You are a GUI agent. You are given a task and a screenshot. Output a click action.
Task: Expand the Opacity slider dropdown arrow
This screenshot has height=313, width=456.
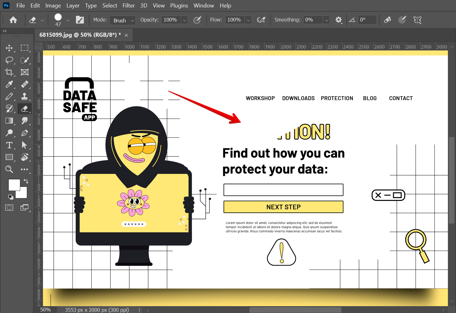pyautogui.click(x=184, y=20)
